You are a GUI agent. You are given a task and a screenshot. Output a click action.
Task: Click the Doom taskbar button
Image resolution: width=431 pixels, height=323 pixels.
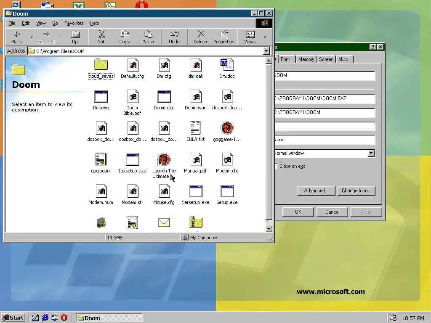pos(109,318)
